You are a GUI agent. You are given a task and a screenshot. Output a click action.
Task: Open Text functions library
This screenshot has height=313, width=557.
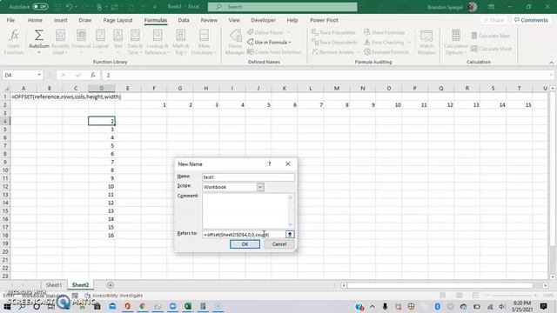(118, 43)
